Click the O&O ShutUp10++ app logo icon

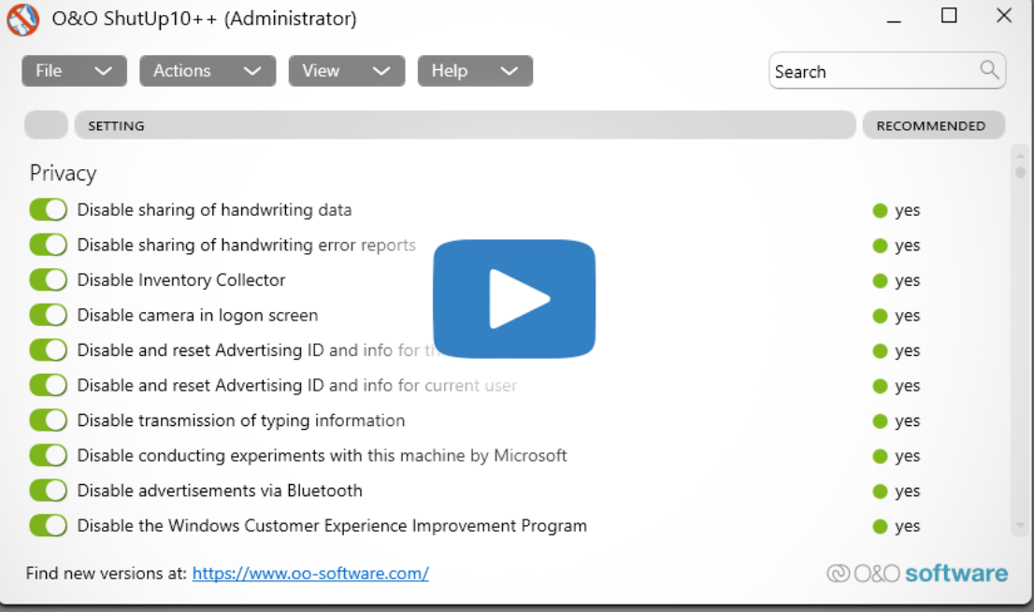[x=22, y=20]
